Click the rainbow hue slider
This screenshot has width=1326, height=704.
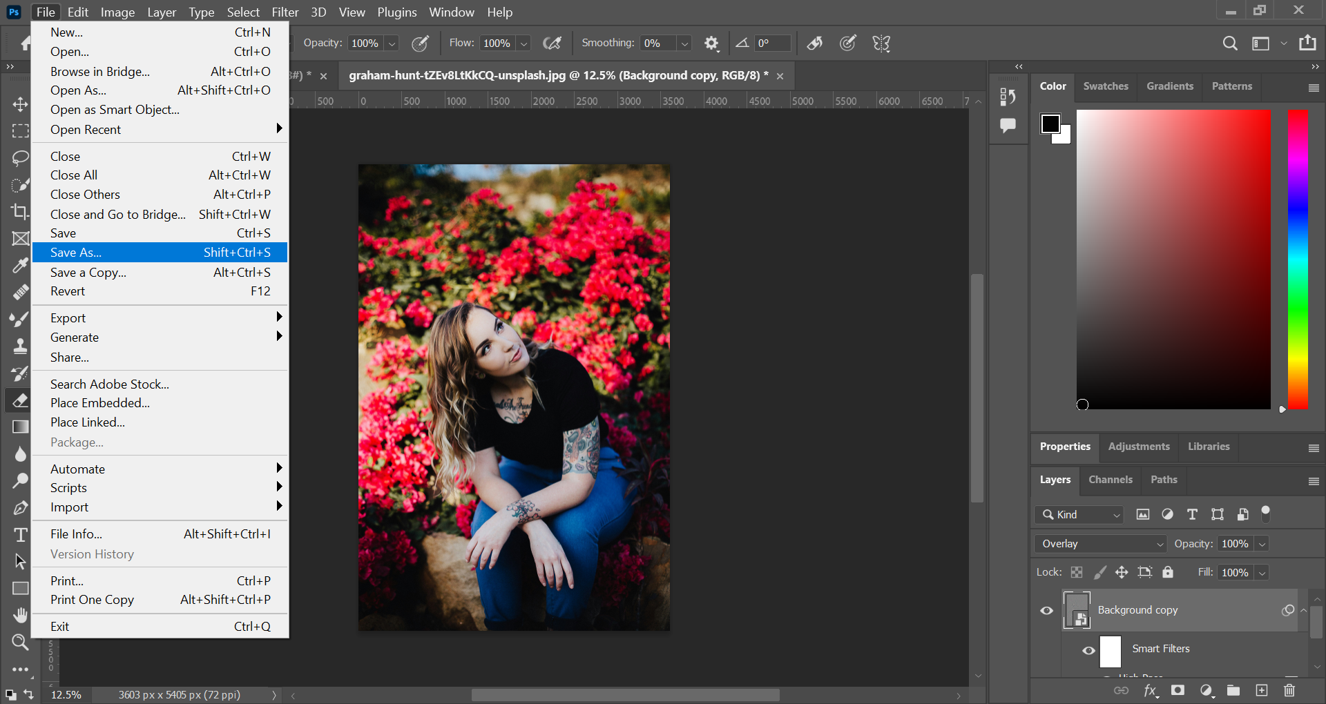pyautogui.click(x=1298, y=260)
